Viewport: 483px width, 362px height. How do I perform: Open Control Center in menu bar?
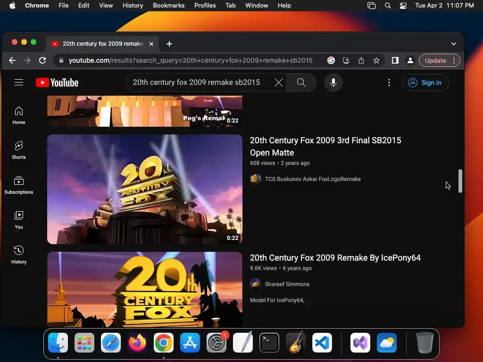(x=403, y=6)
